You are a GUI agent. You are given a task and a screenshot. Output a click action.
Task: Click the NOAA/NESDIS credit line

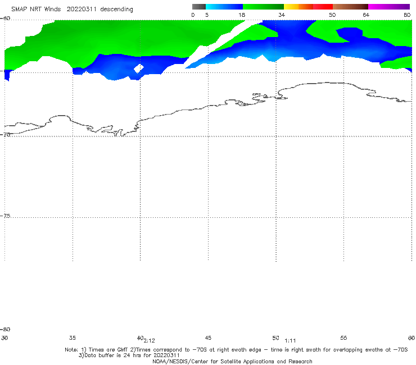click(x=232, y=361)
